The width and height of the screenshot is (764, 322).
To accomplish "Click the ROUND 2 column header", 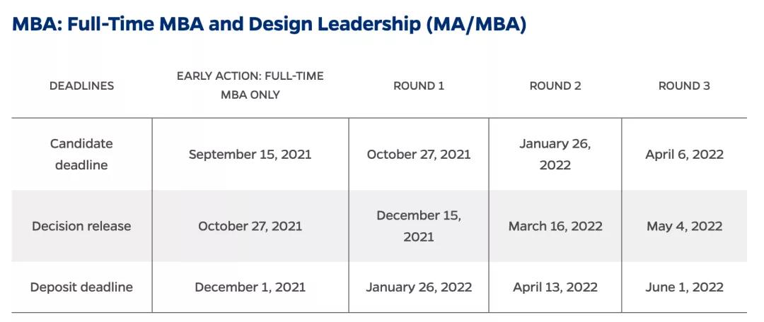I will pos(555,85).
